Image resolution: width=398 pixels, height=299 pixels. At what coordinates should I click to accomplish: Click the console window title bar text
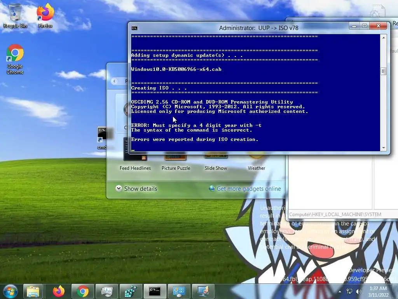(x=258, y=28)
